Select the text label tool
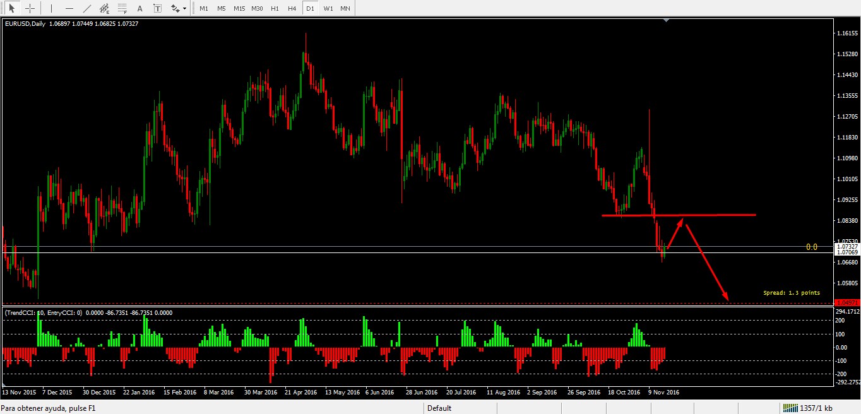The height and width of the screenshot is (414, 861). [157, 9]
